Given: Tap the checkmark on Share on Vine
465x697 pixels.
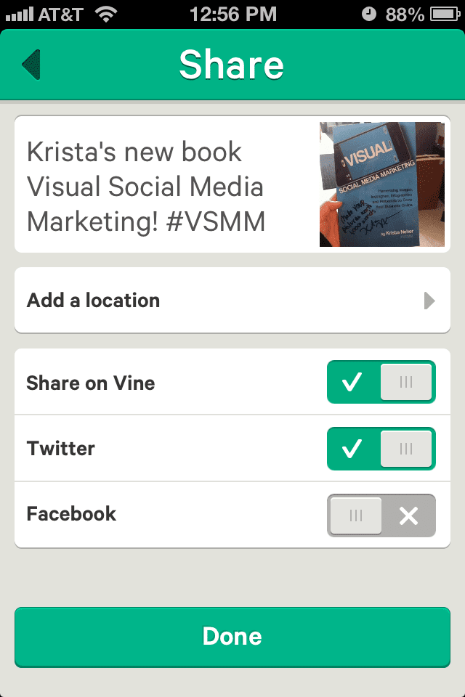Looking at the screenshot, I should (x=352, y=382).
